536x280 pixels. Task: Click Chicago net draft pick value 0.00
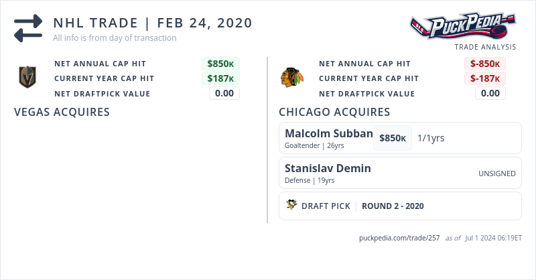[490, 93]
